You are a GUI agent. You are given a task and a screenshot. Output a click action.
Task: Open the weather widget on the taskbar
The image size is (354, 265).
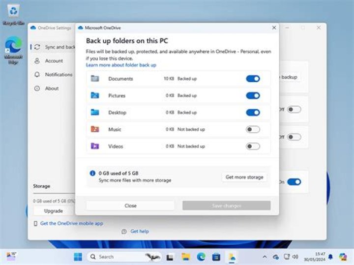point(11,257)
